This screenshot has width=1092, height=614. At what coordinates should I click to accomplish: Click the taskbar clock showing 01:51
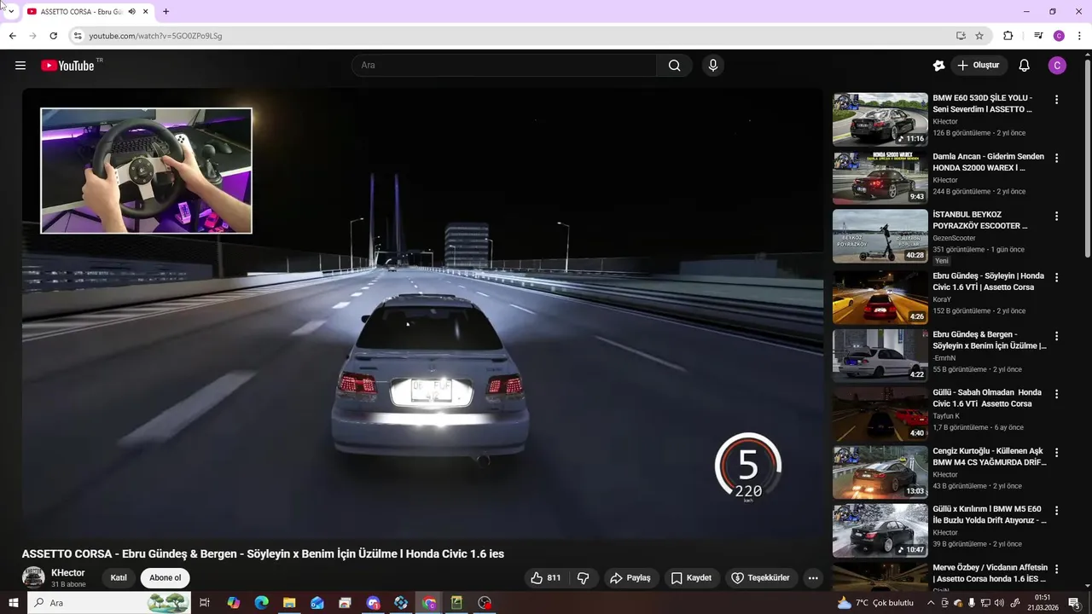click(1042, 603)
